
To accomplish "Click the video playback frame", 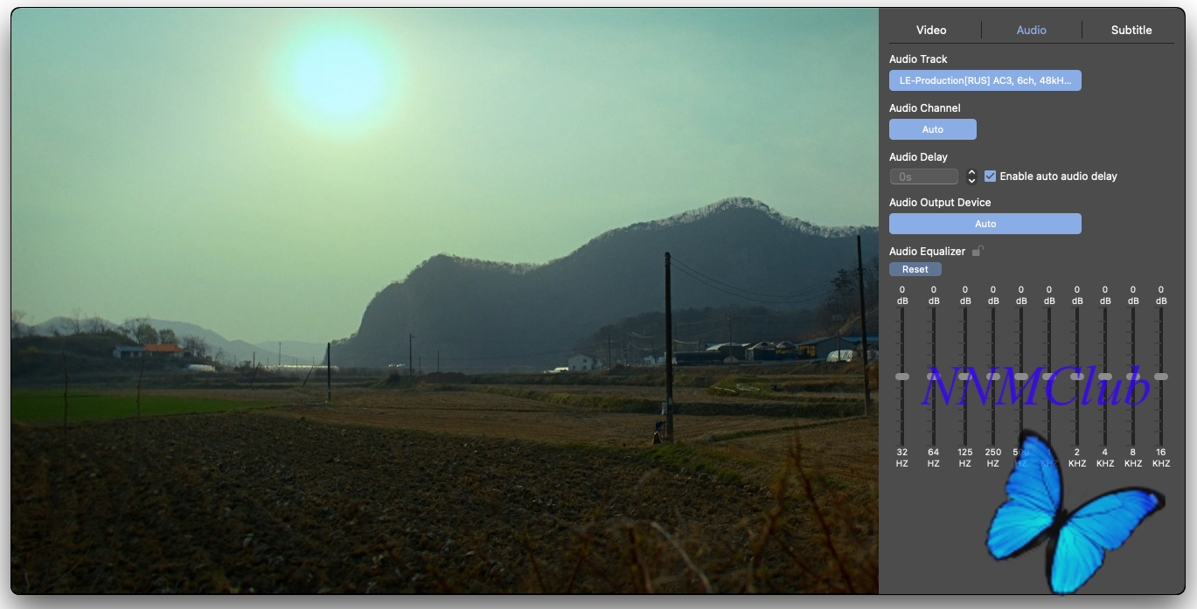I will (444, 301).
